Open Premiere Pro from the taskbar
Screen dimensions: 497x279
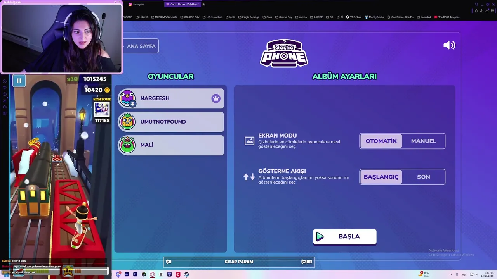[135, 274]
